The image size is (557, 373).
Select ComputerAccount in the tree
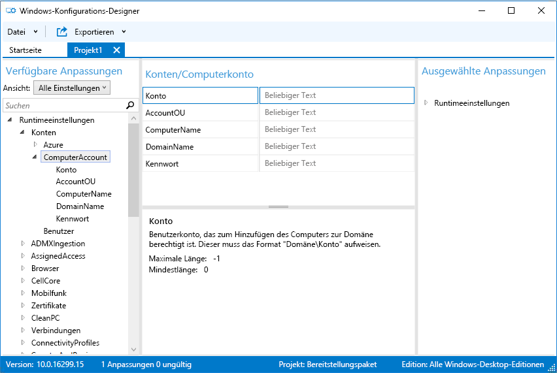[x=75, y=157]
